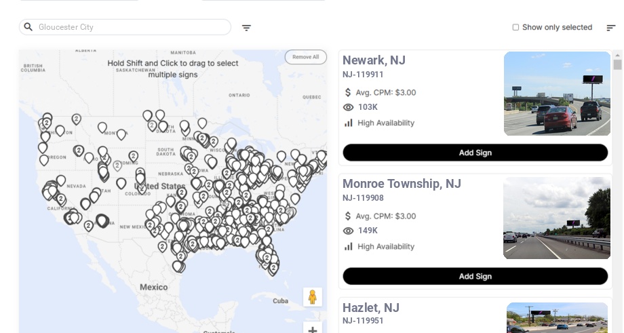Add the Monroe Township, NJ sign
The width and height of the screenshot is (624, 333).
pyautogui.click(x=475, y=276)
